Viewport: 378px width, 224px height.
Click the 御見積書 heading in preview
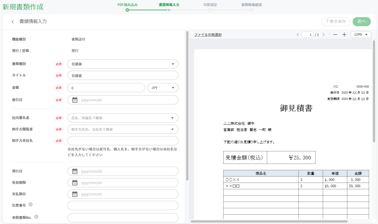pyautogui.click(x=296, y=108)
